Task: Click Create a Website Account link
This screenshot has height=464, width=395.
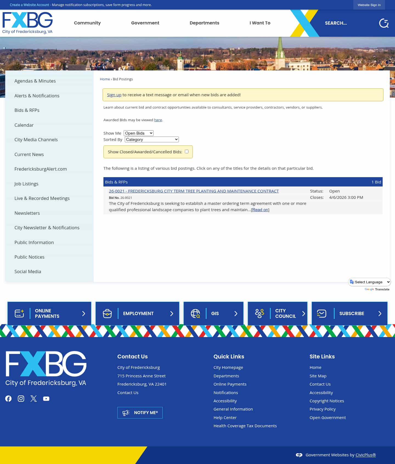Action: (29, 5)
